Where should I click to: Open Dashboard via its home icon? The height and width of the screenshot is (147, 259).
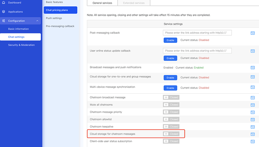(x=3, y=3)
